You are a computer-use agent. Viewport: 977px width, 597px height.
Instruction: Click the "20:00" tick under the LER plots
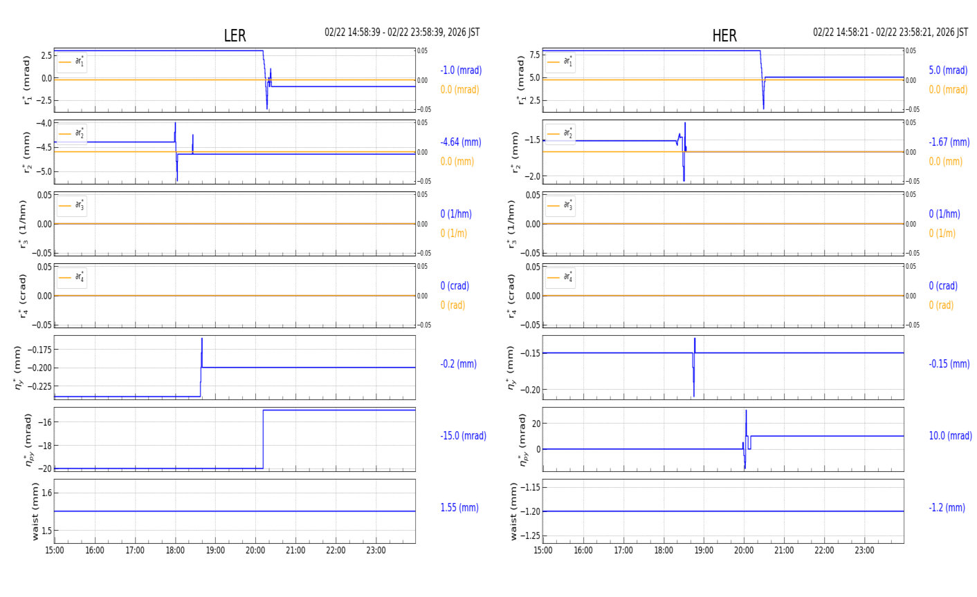[x=255, y=551]
